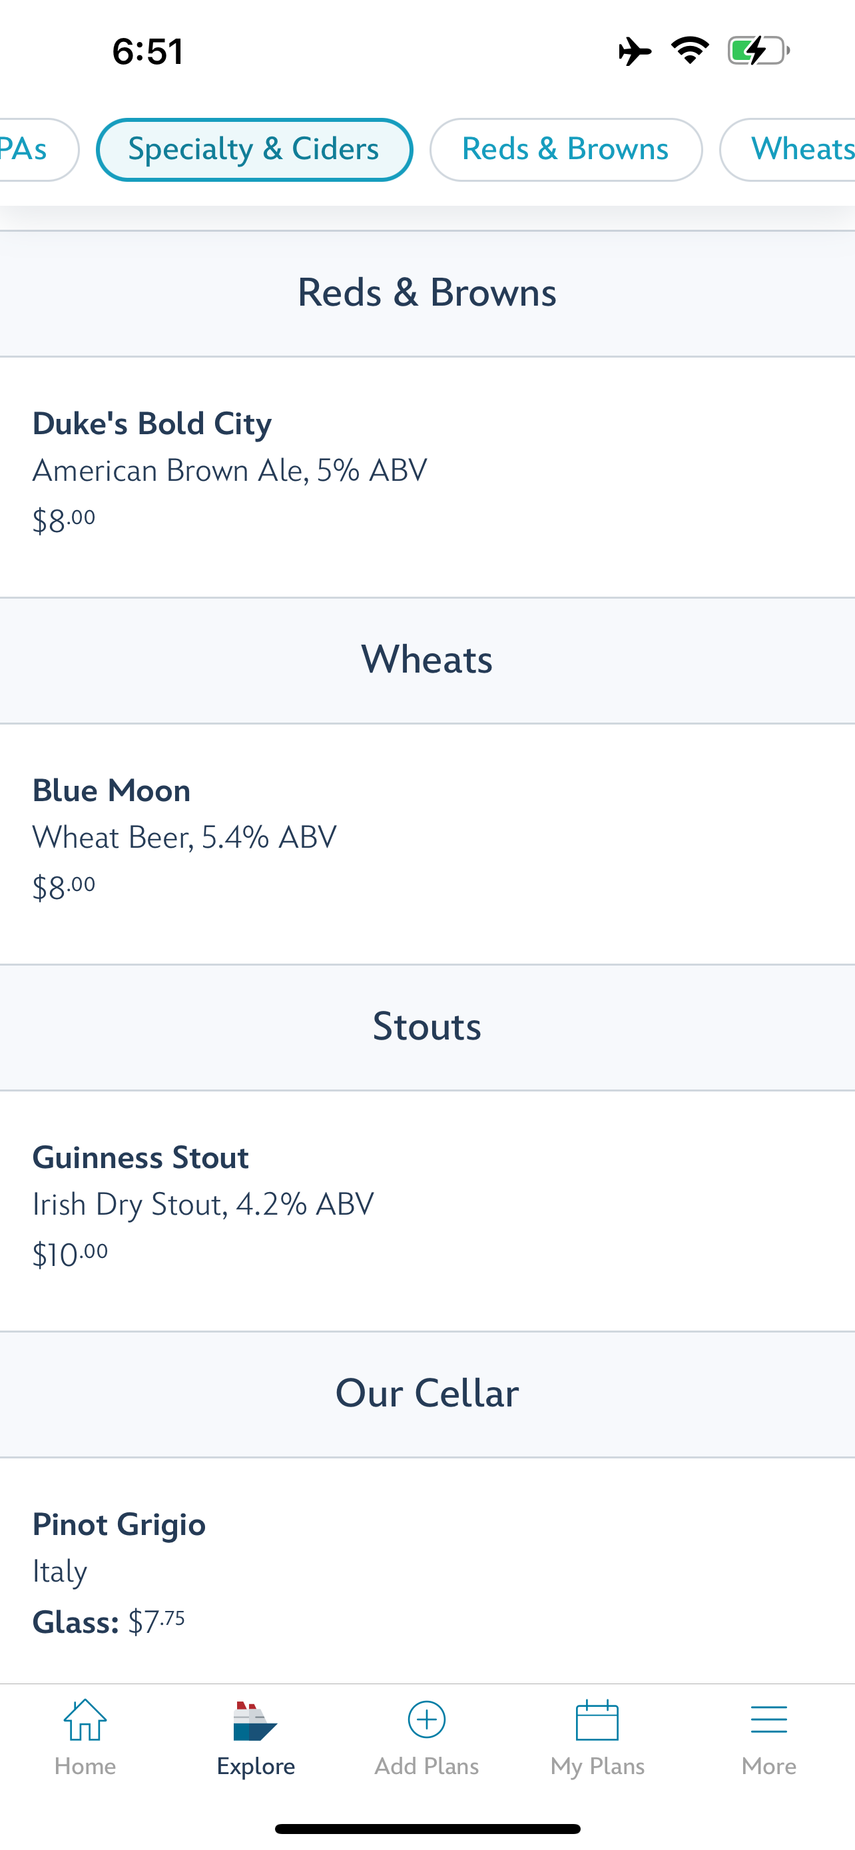Image resolution: width=855 pixels, height=1850 pixels.
Task: Switch to the Reds & Browns chip
Action: 566,149
